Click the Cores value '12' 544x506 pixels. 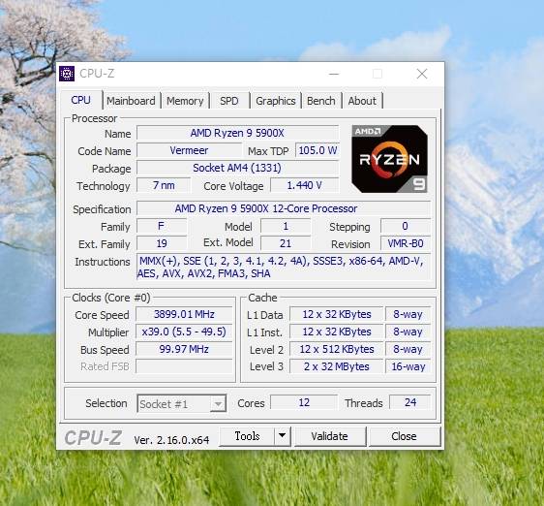point(304,402)
